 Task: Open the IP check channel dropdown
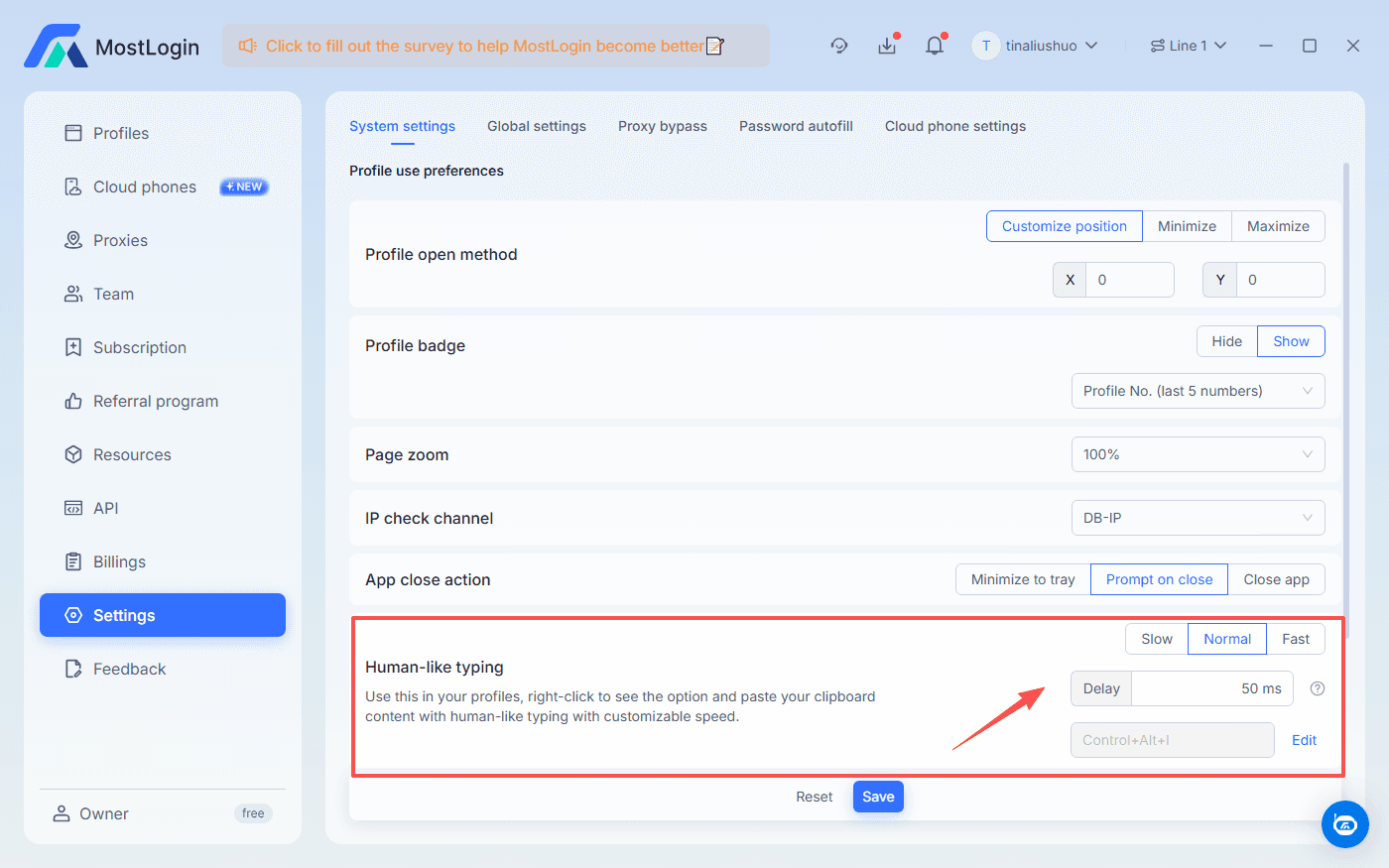(1198, 517)
